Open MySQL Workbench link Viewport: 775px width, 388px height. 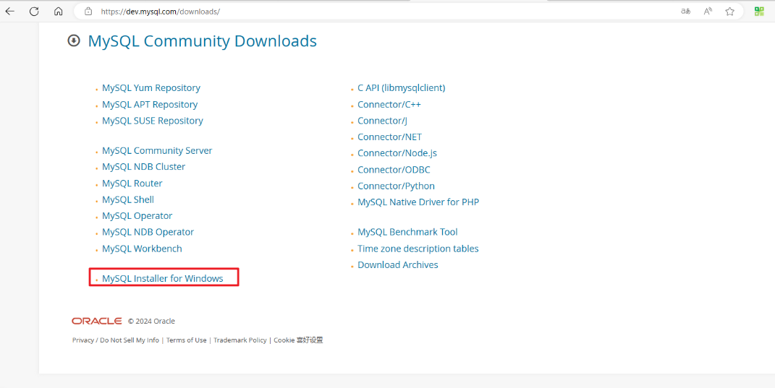[x=143, y=249]
